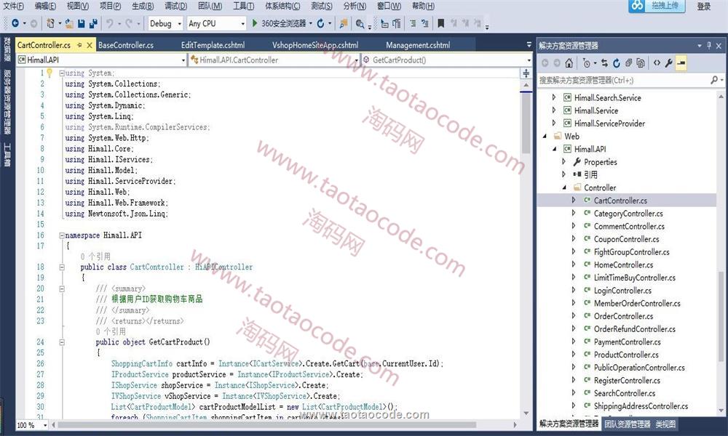
Task: Open Properties via the wrench toolbar icon
Action: pyautogui.click(x=668, y=63)
